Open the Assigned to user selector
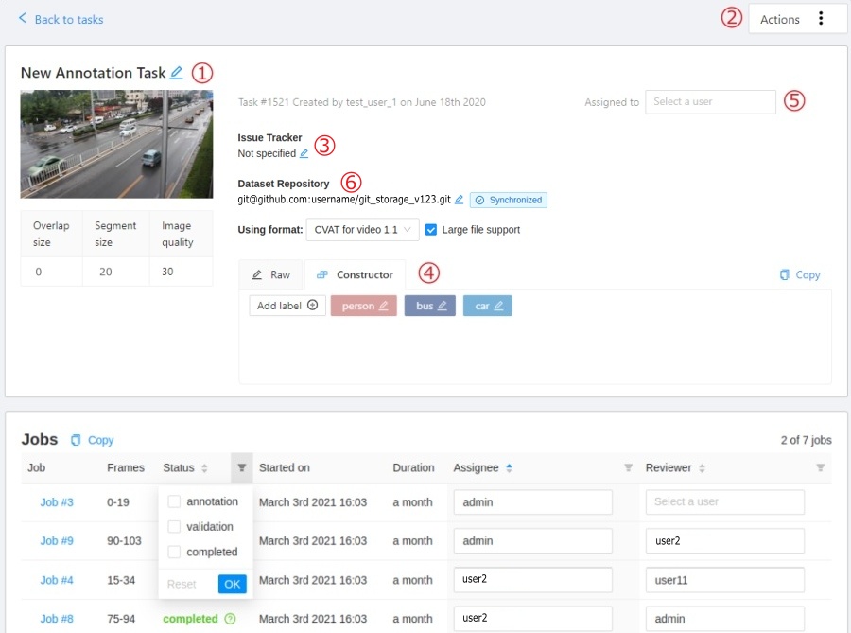Image resolution: width=851 pixels, height=633 pixels. pyautogui.click(x=710, y=102)
